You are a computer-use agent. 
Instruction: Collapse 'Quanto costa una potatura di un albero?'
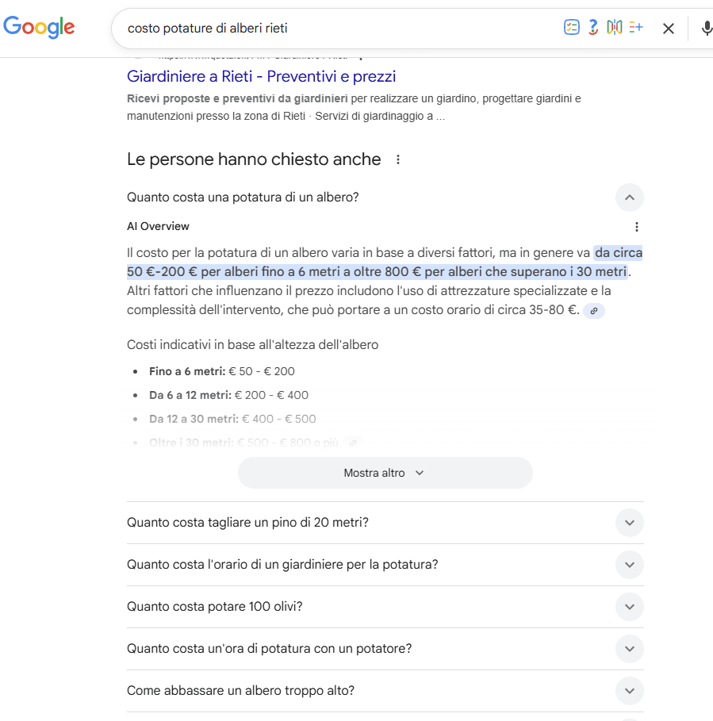(x=629, y=198)
